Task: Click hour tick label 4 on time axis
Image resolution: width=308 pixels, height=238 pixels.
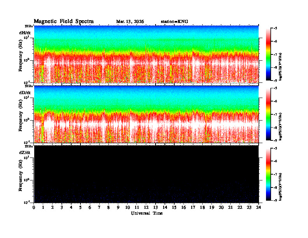Action: tap(71, 207)
